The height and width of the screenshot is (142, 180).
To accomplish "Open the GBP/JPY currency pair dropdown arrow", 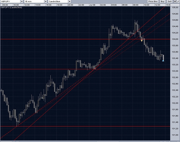I will coord(22,1).
